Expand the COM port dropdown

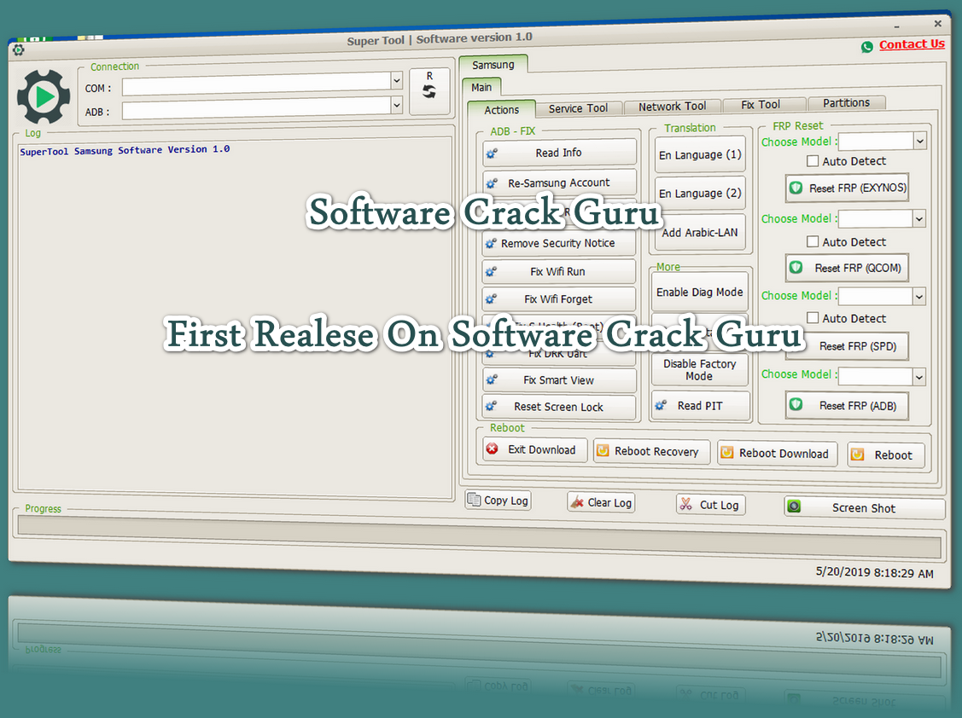(x=396, y=80)
